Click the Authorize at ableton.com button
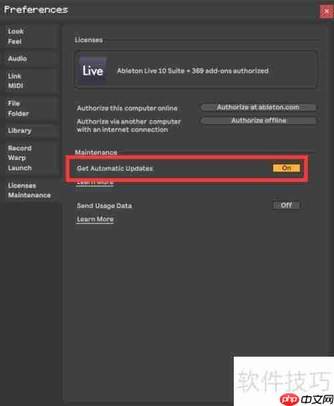Viewport: 334px width, 406px height. click(259, 107)
